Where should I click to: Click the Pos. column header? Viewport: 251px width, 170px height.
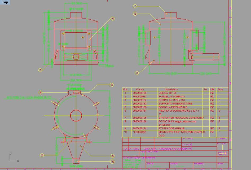(126, 90)
